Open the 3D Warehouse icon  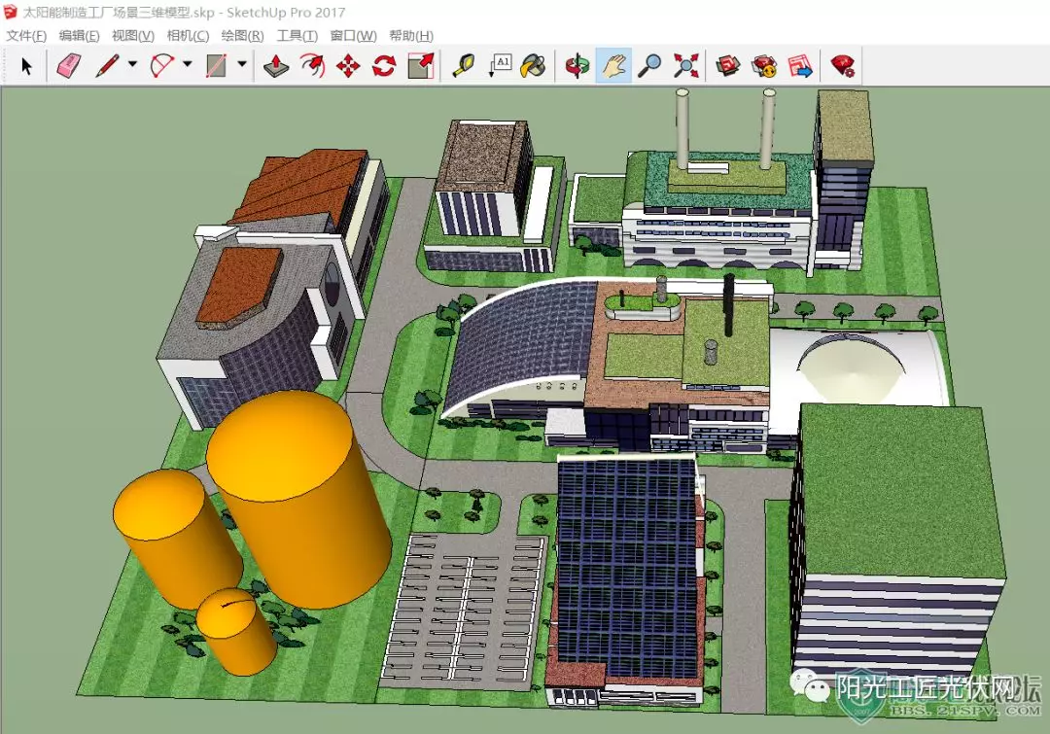point(728,66)
